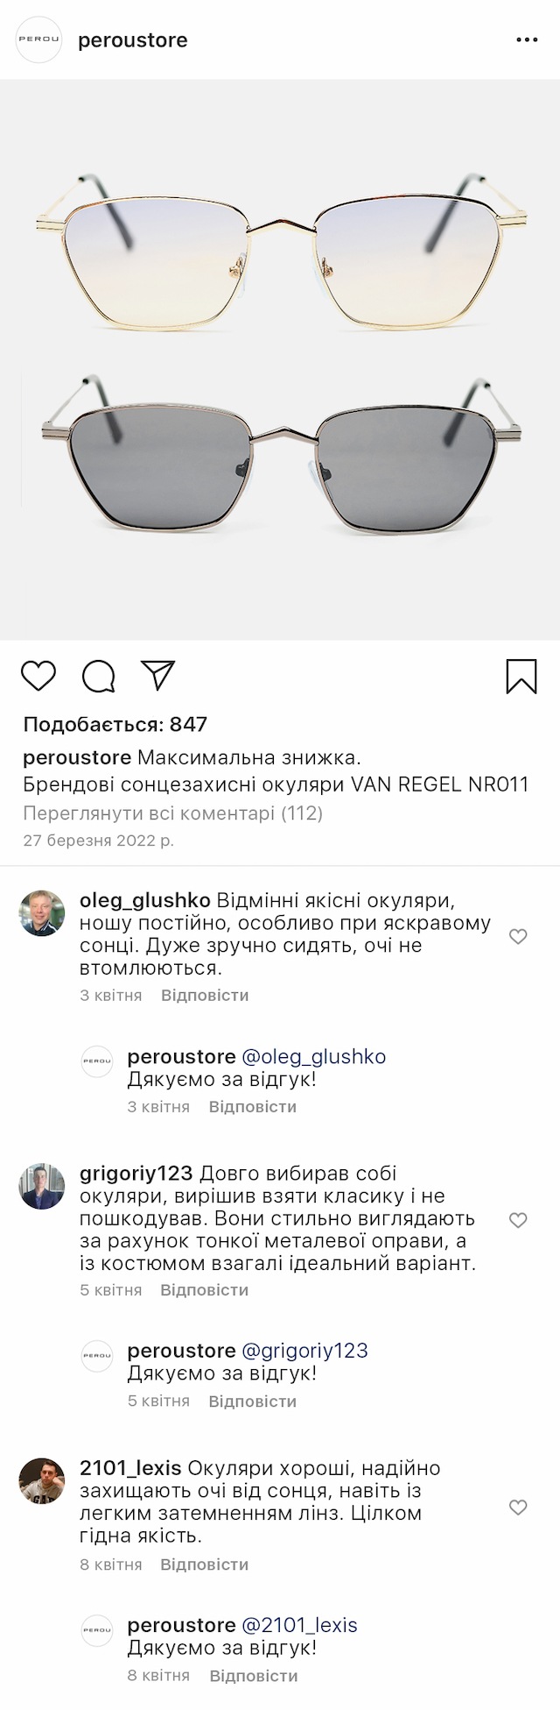Reply to grigoriy123's comment
The width and height of the screenshot is (560, 1710).
(205, 1290)
